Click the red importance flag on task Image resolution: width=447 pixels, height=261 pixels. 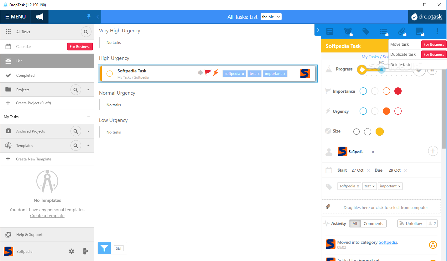click(x=208, y=73)
